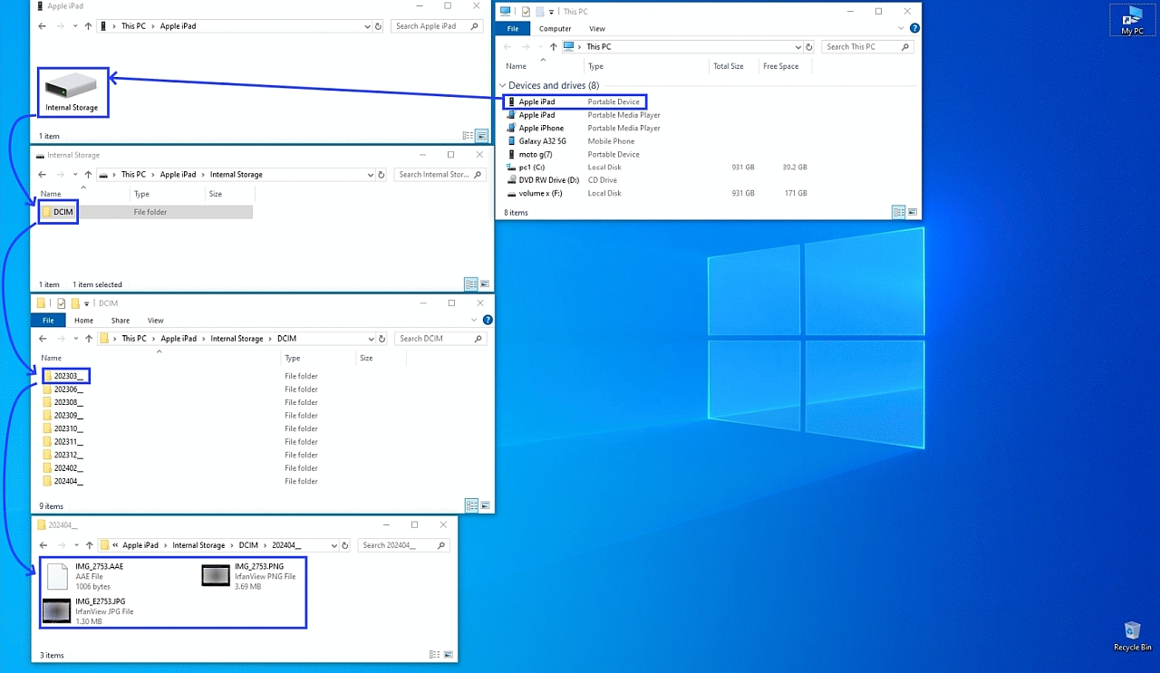The image size is (1160, 673).
Task: Go up one level in This PC window
Action: tap(552, 47)
